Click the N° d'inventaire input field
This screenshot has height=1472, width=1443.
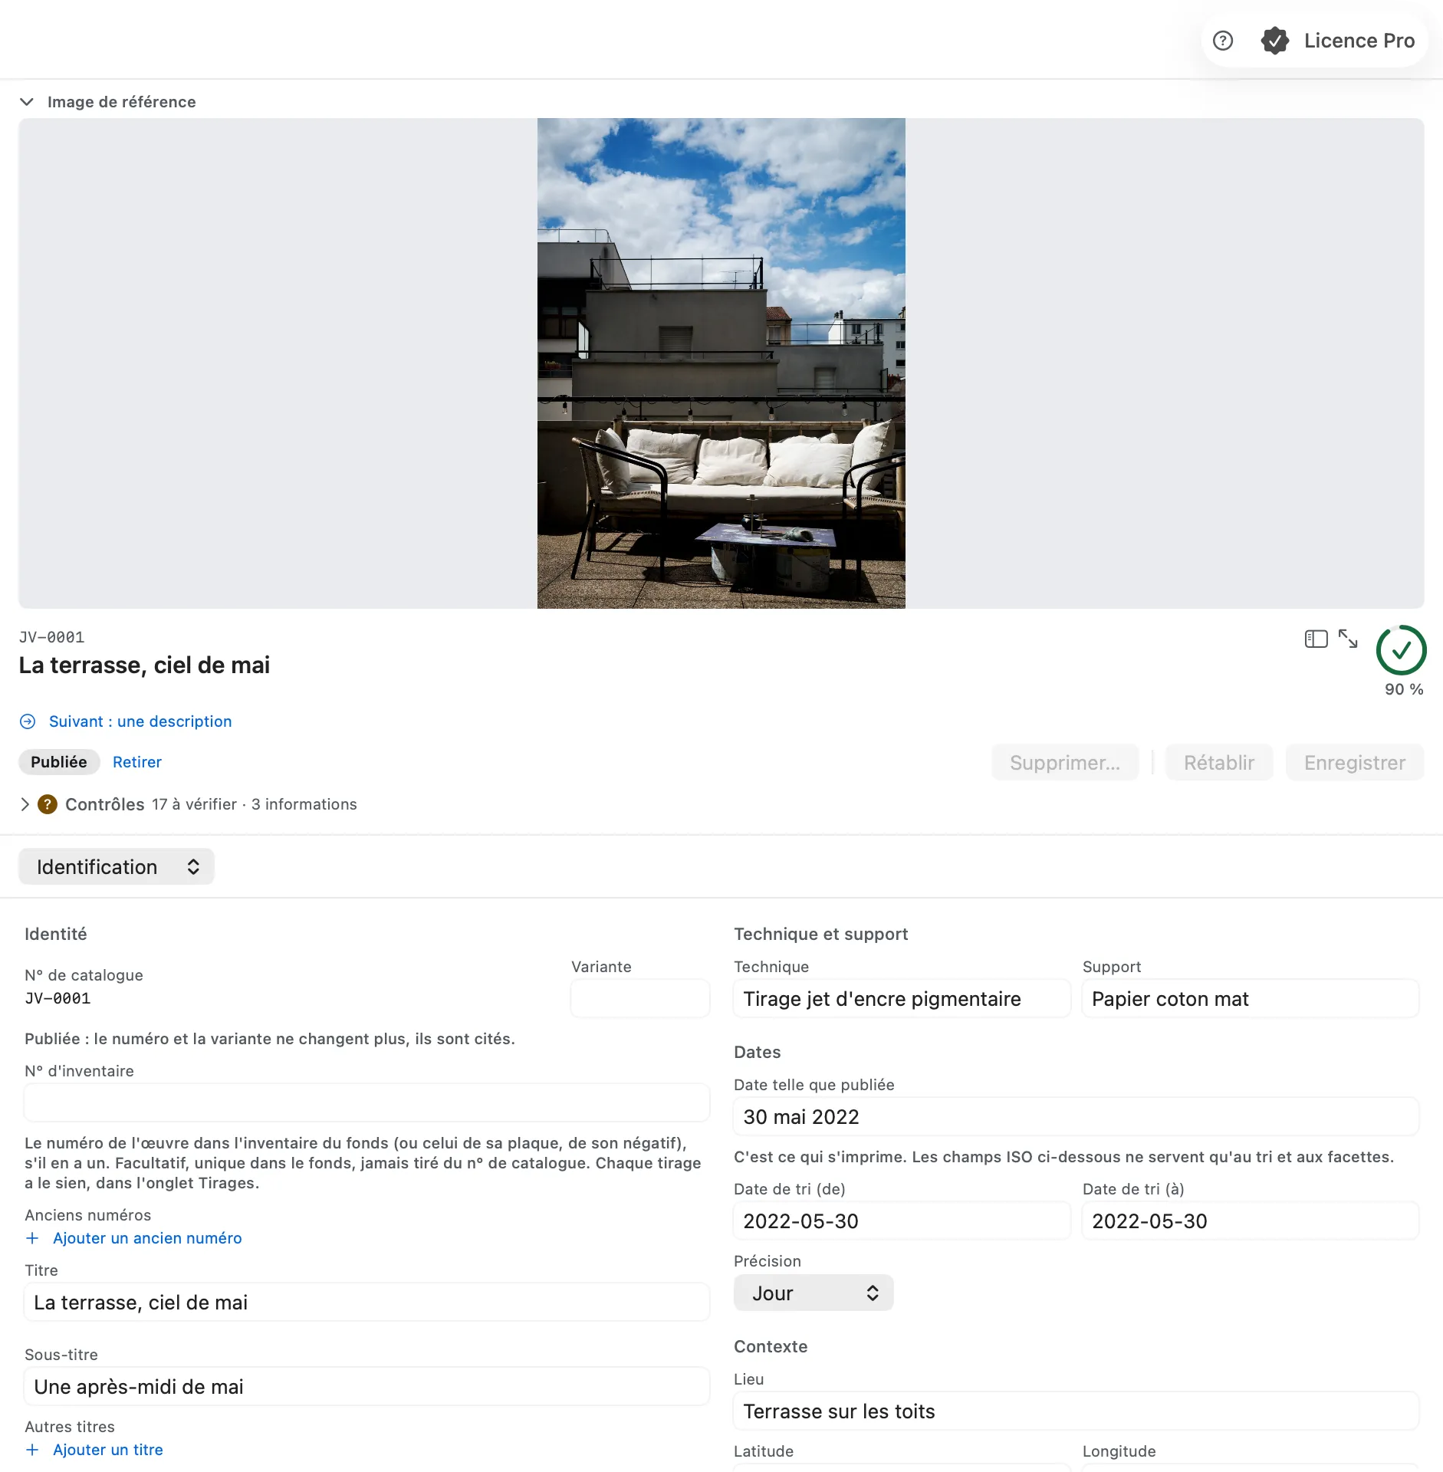[367, 1102]
